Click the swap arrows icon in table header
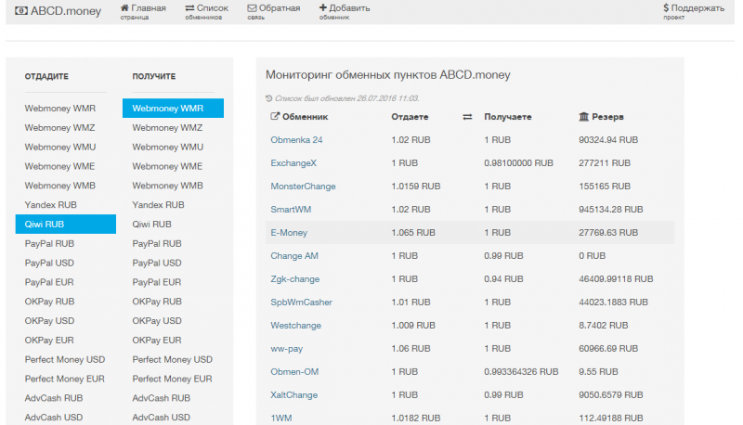The height and width of the screenshot is (425, 743). click(x=467, y=116)
